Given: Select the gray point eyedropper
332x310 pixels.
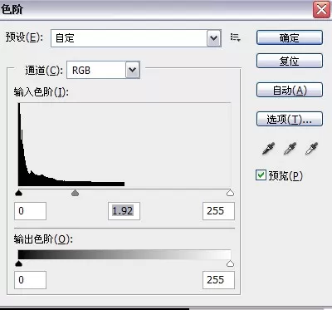Looking at the screenshot, I should [x=290, y=149].
